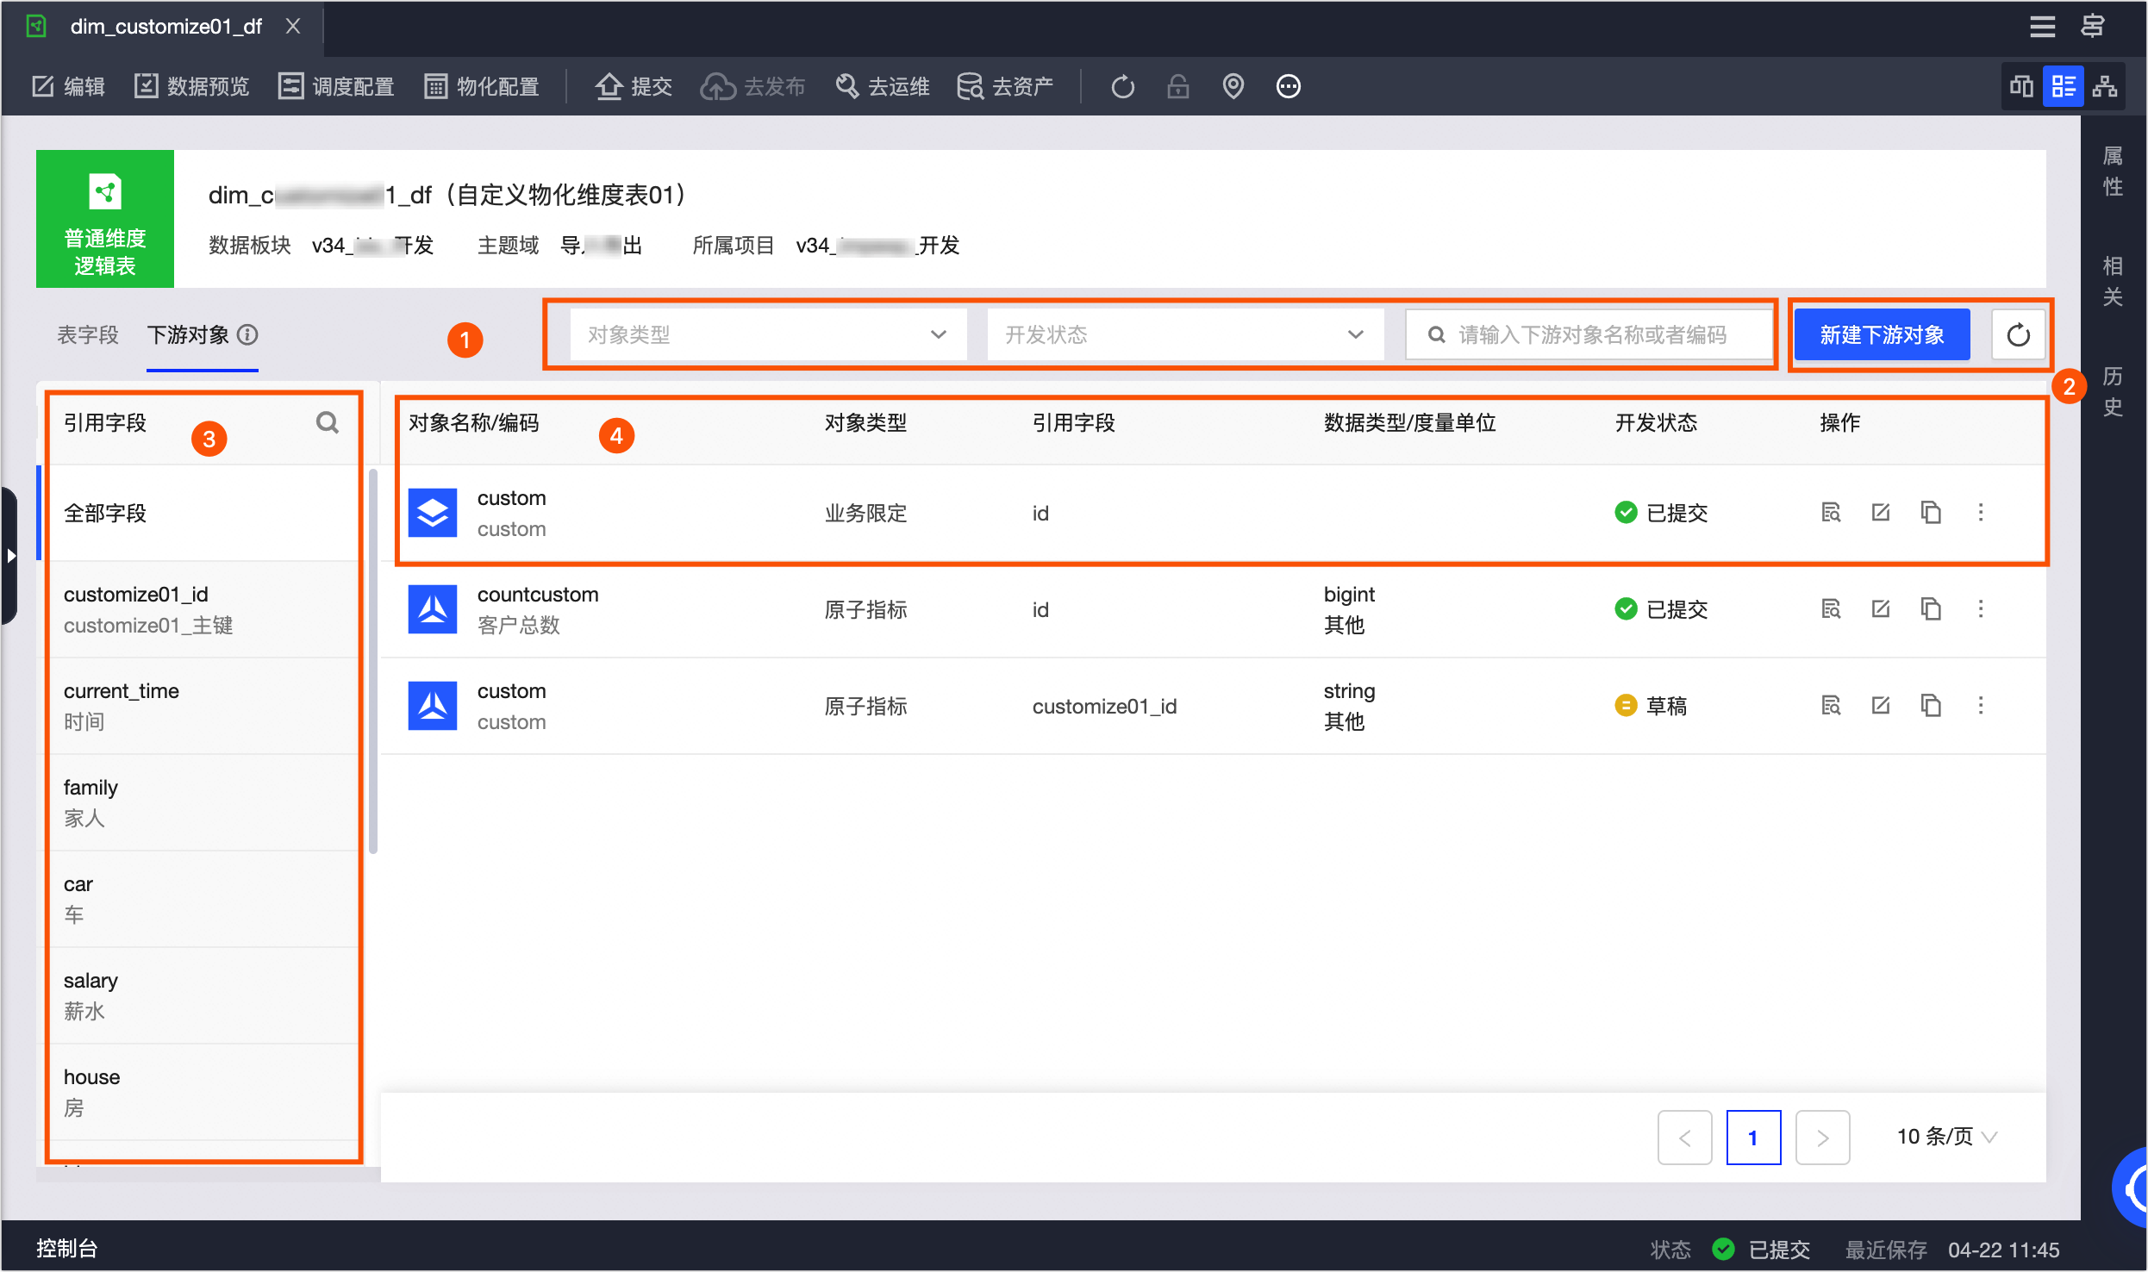Switch to the list layout view toggle
Screen dimensions: 2148x1272
click(x=2064, y=86)
